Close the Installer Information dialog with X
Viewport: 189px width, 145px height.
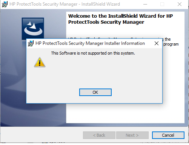click(x=157, y=43)
